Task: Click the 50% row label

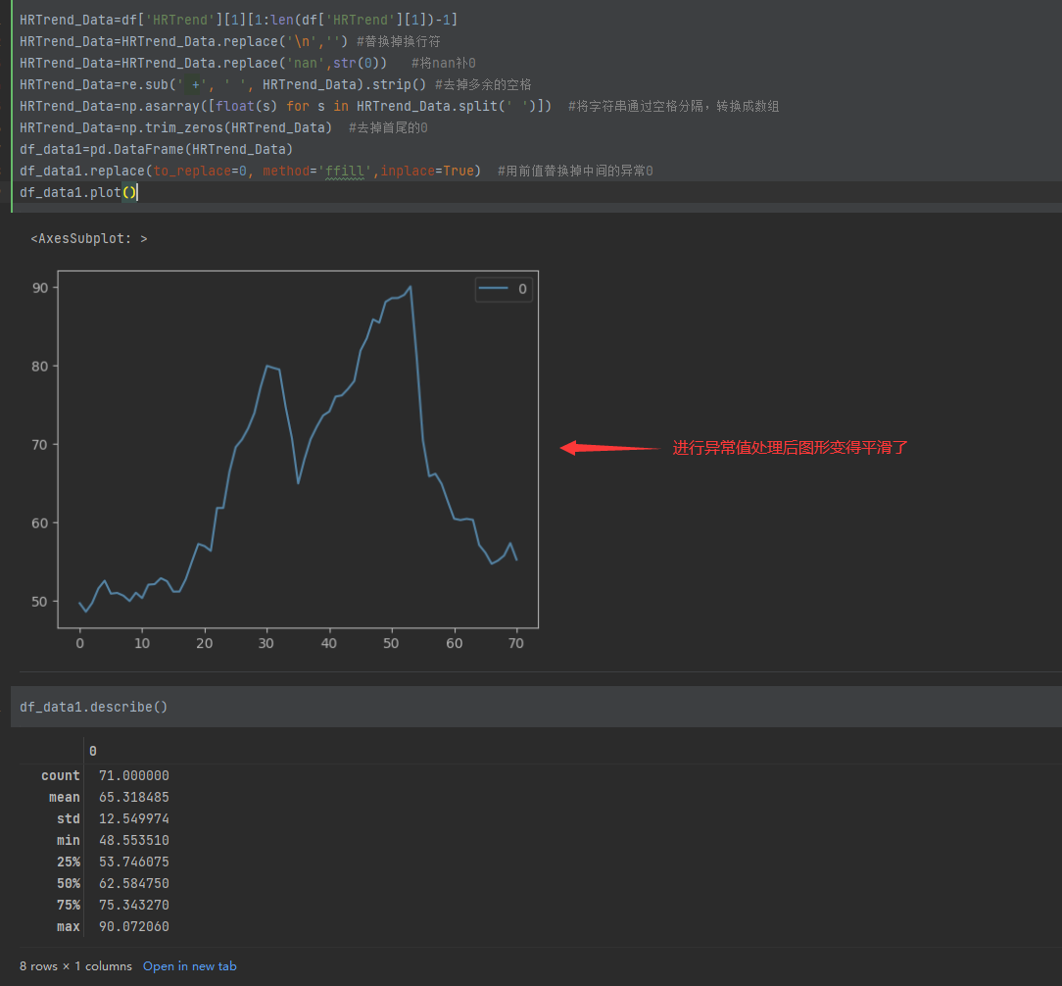Action: 69,883
